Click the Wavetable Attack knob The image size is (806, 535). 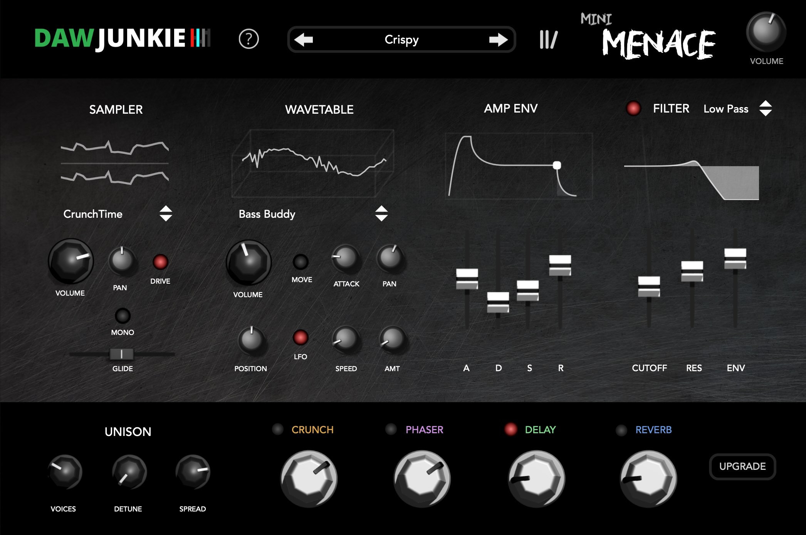[x=346, y=257]
